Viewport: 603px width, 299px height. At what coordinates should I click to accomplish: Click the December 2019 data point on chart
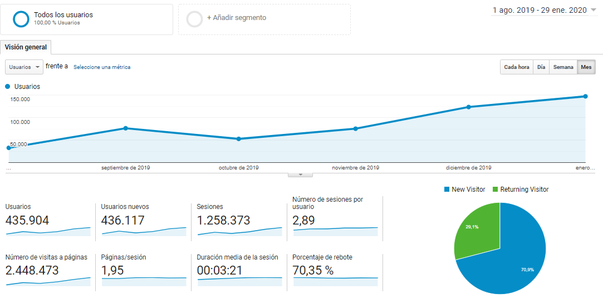(x=468, y=107)
